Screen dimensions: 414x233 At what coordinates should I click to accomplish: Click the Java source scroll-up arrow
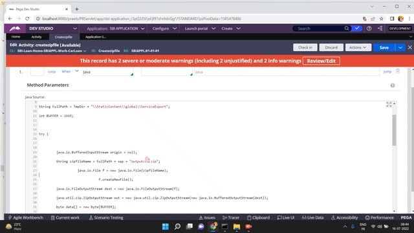click(394, 104)
